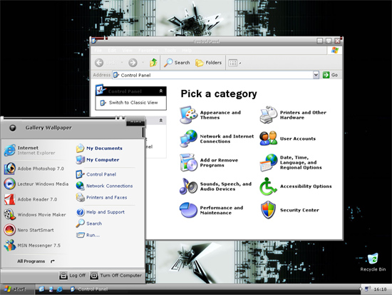Click the Pick a category heading

pos(219,94)
